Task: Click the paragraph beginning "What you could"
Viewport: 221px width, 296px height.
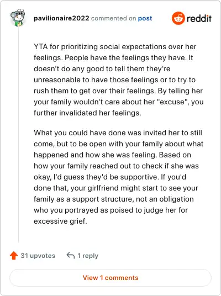Action: [x=119, y=177]
